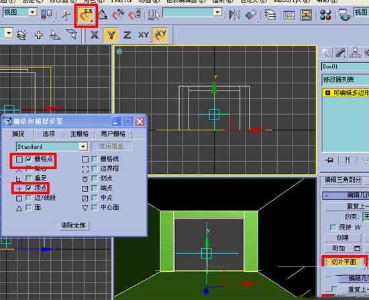Open the named selection sets dropdown
369x300 pixels.
[193, 12]
